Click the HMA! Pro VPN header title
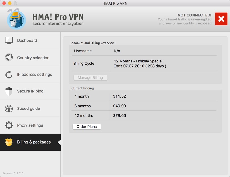Image resolution: width=230 pixels, height=177 pixels. 58,17
